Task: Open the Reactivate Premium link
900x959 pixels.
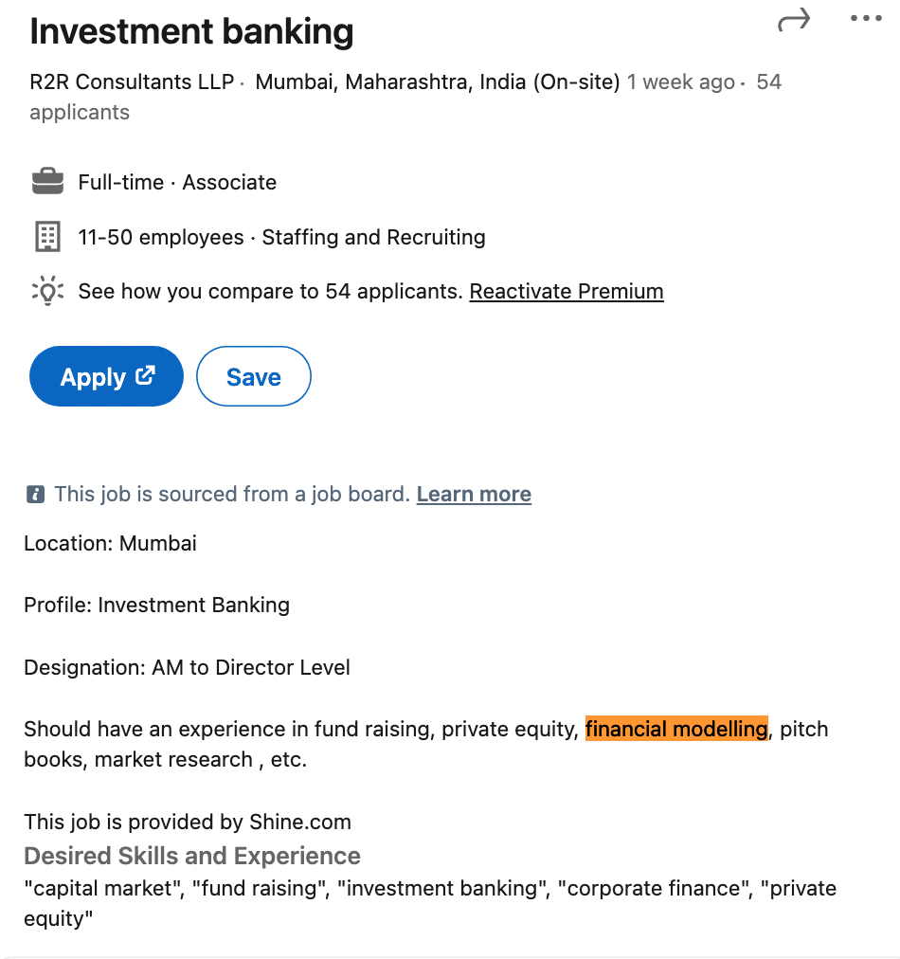Action: (567, 291)
